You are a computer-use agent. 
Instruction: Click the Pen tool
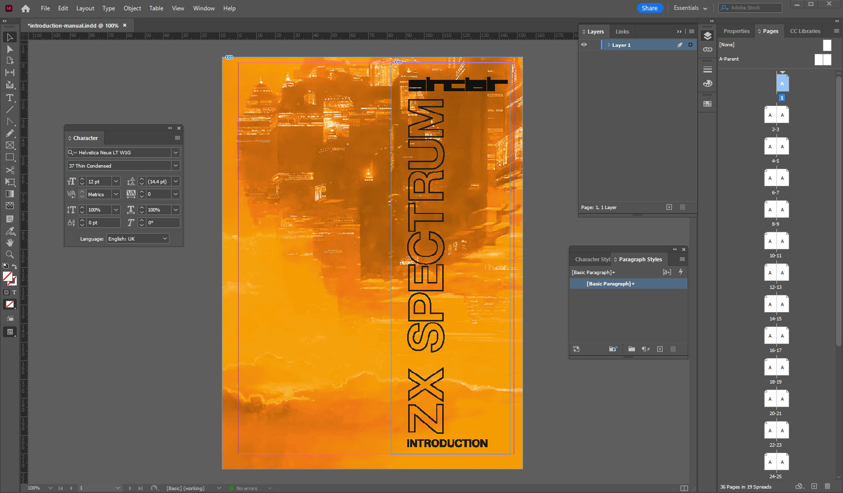[x=9, y=122]
